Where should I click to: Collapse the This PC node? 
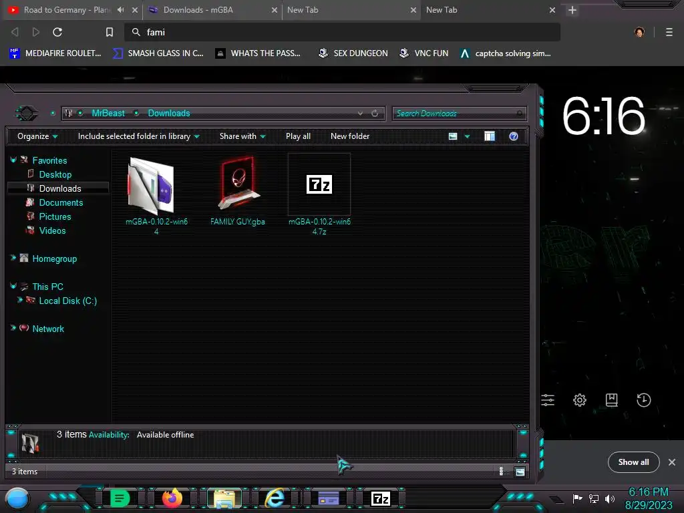pos(13,286)
